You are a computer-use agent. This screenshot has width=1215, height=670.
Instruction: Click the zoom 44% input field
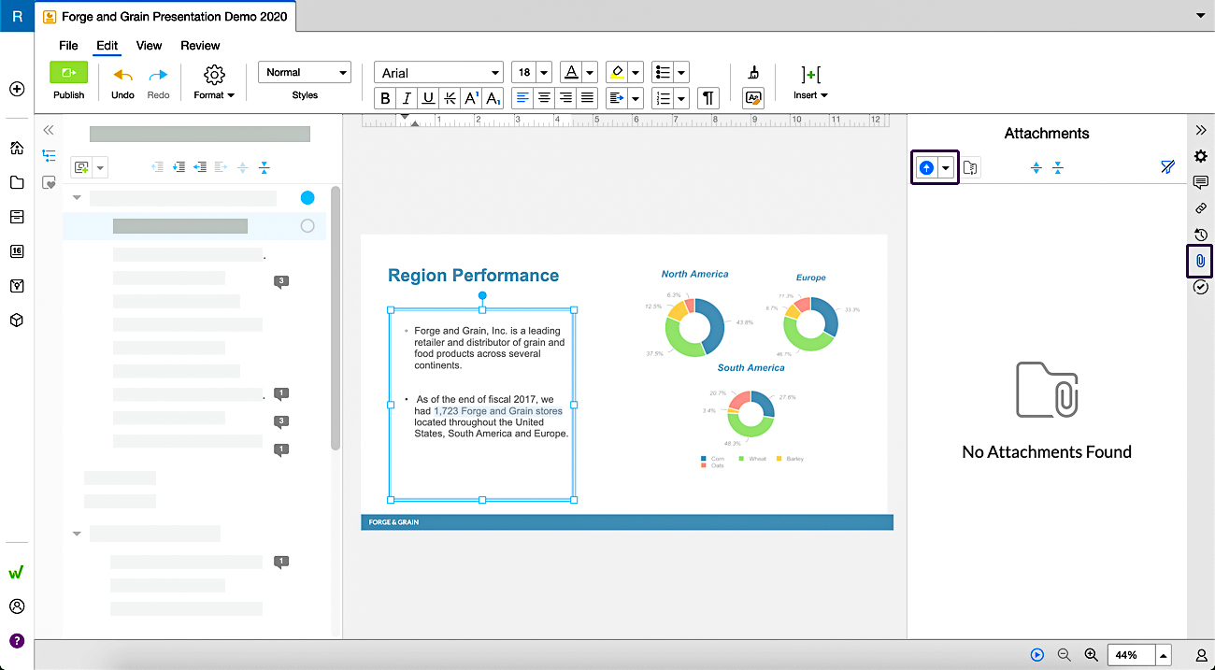[1131, 655]
